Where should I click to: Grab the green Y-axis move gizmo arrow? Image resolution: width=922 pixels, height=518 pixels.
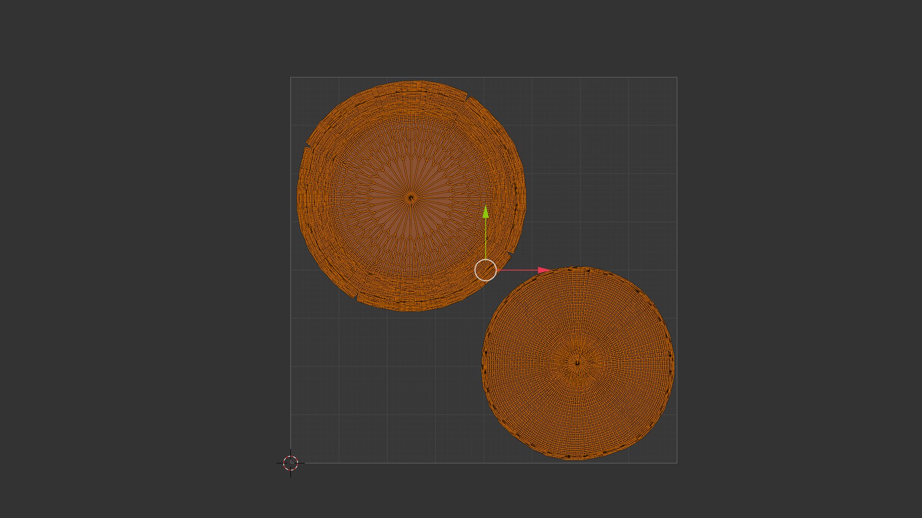485,212
